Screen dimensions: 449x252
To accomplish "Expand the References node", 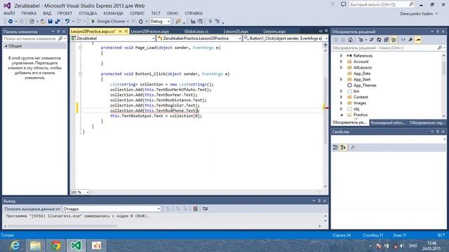I will [x=341, y=56].
